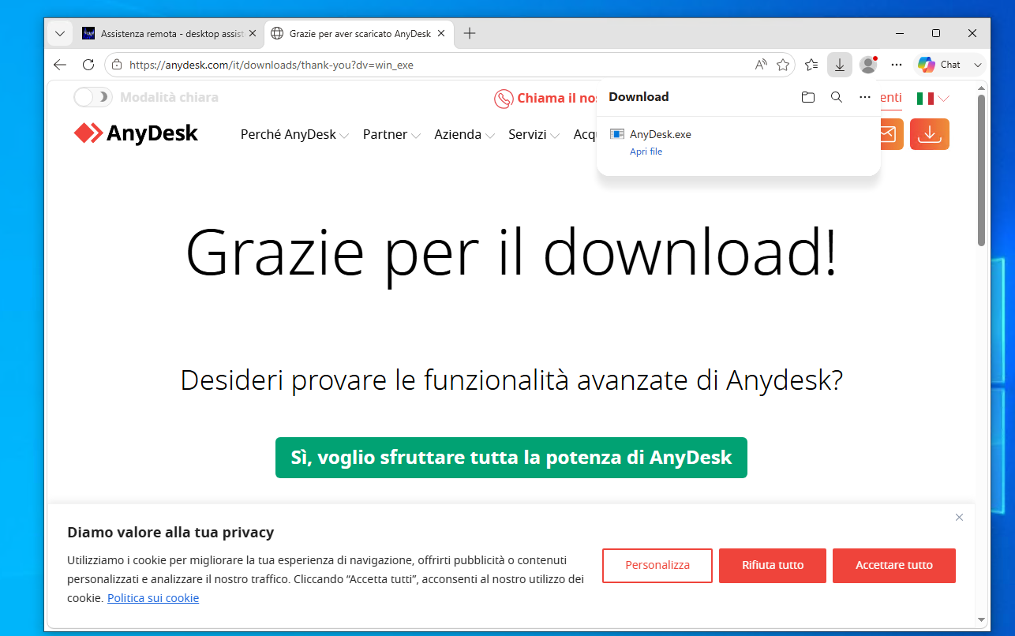View site information lock icon
Screen dimensions: 1015x636
coord(117,65)
